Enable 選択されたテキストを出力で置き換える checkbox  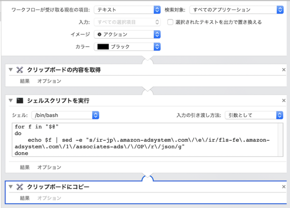(x=170, y=22)
